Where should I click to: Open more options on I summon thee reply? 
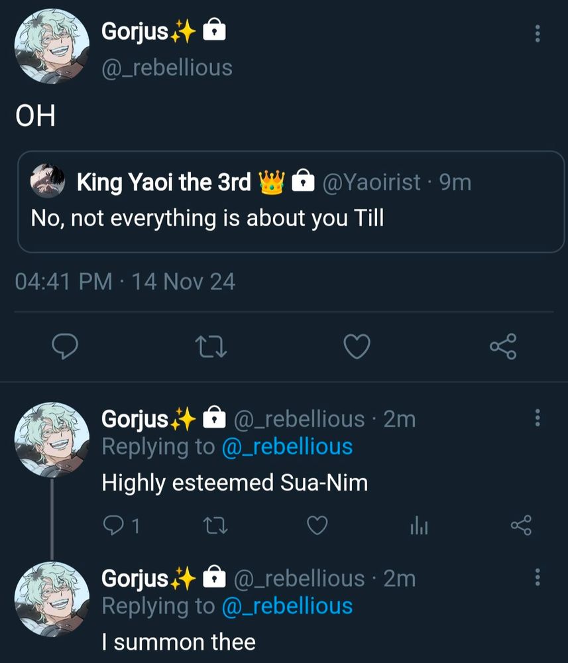(537, 576)
